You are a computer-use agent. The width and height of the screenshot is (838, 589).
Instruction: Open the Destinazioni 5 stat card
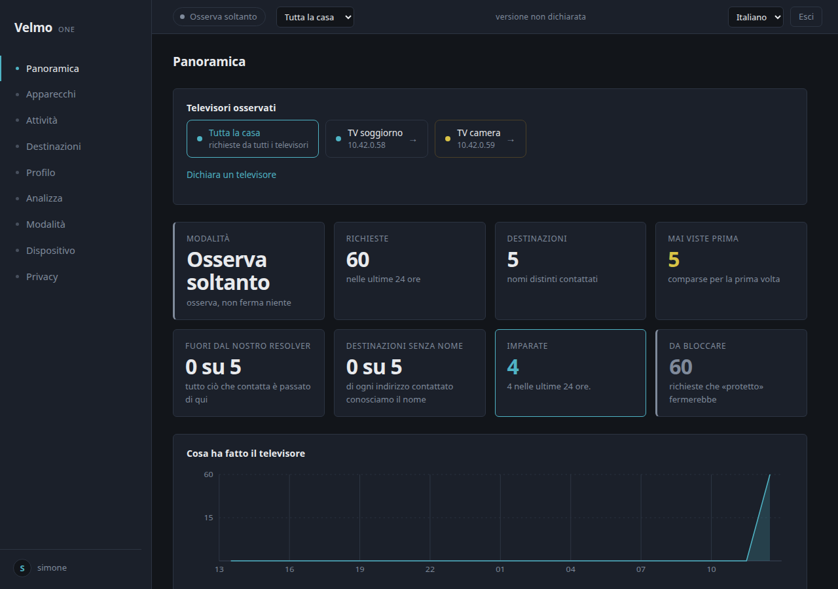tap(570, 271)
